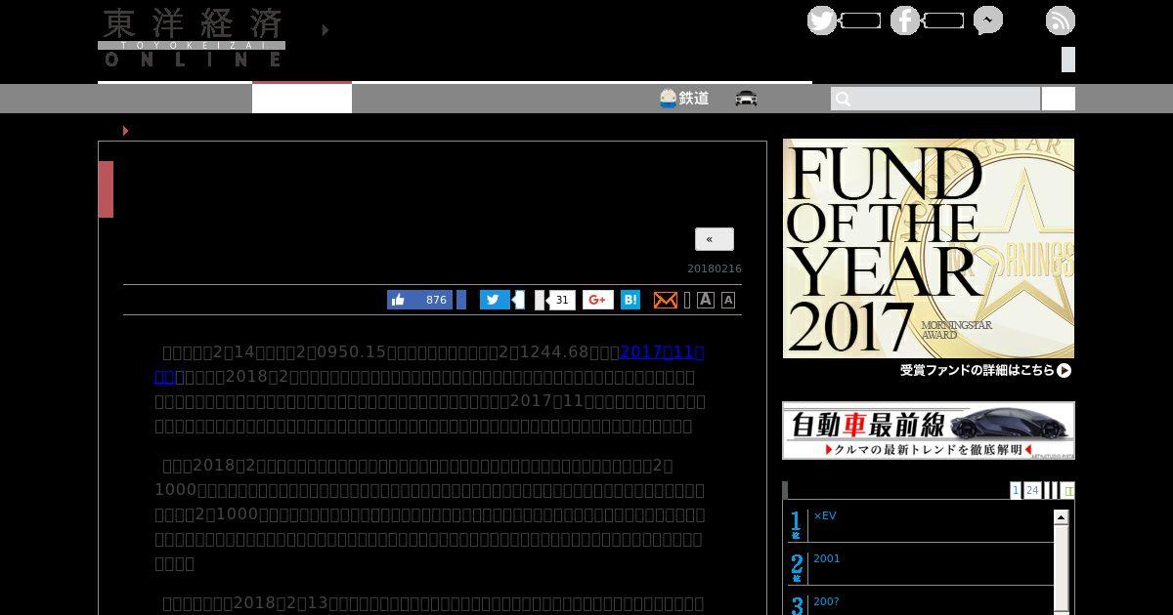Screen dimensions: 1173x615
Task: Click the Twitter follower count box in header
Action: click(x=860, y=20)
